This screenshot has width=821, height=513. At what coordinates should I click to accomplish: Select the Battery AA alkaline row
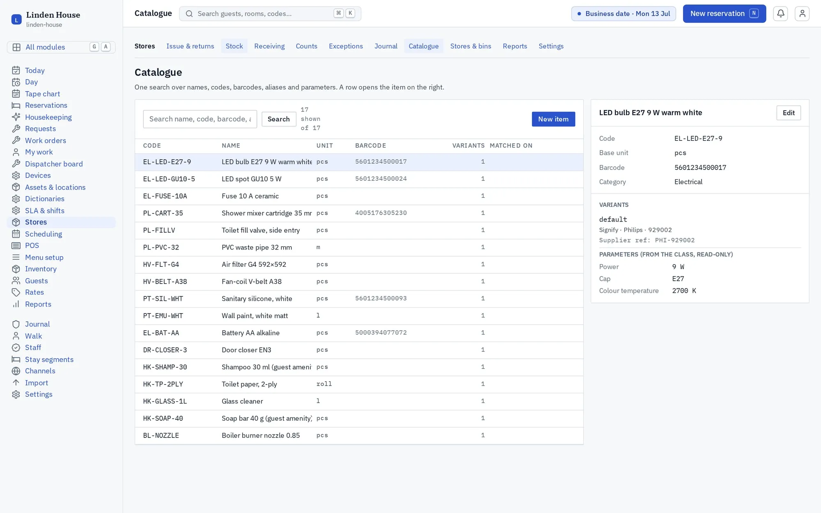click(x=359, y=333)
